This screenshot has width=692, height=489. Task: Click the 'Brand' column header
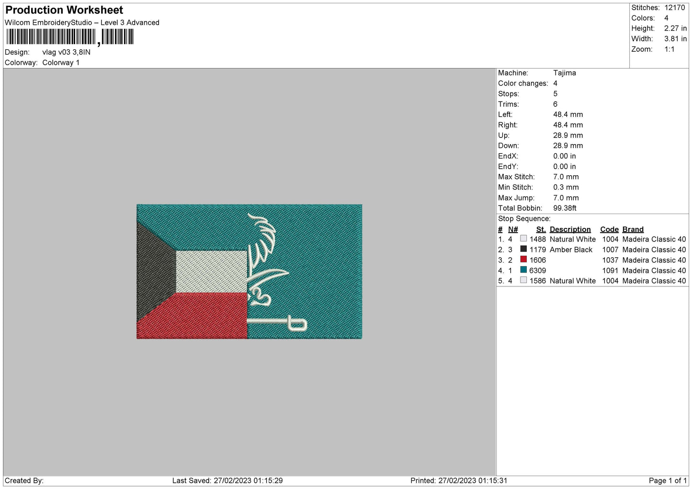pos(633,229)
